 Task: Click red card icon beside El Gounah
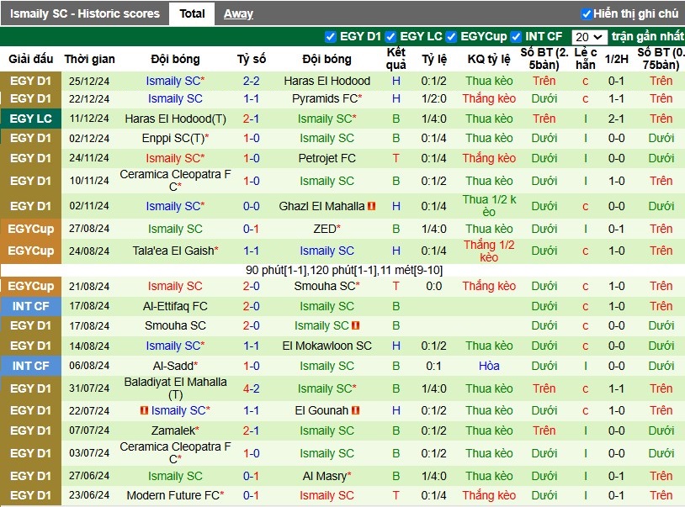coord(355,410)
